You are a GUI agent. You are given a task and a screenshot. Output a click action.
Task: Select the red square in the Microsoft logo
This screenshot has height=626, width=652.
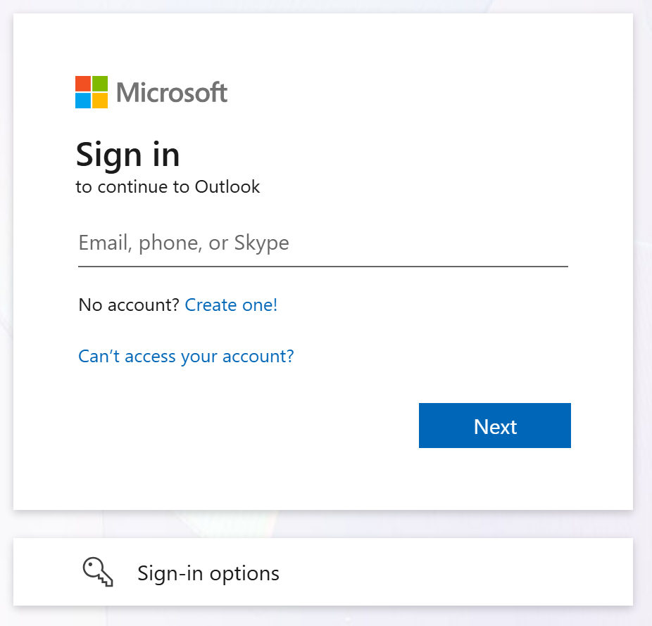[82, 83]
